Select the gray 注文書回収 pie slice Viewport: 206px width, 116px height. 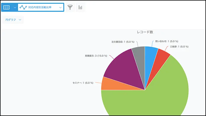(139, 55)
